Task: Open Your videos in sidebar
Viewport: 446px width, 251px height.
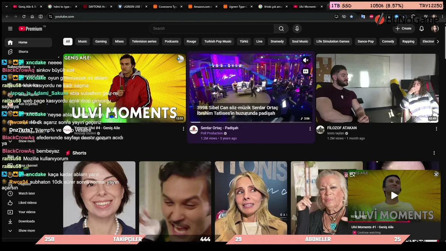Action: click(27, 212)
